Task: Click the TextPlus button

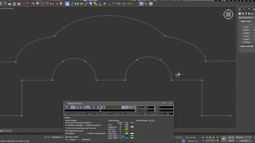Action: coord(246,43)
